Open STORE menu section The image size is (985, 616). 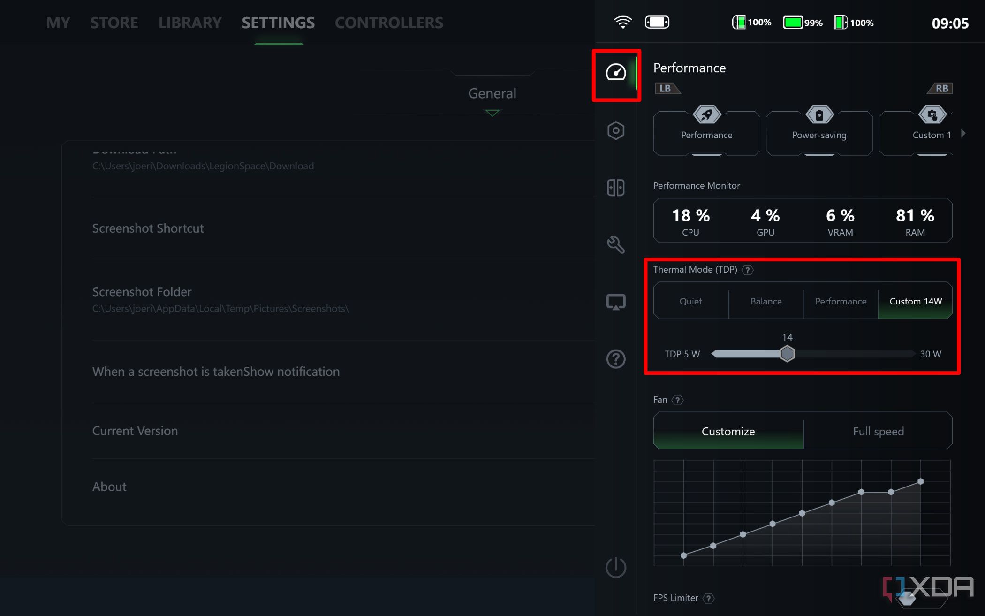(x=114, y=22)
